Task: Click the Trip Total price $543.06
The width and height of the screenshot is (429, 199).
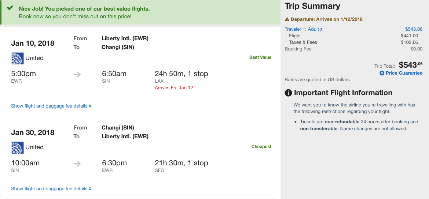Action: click(410, 65)
